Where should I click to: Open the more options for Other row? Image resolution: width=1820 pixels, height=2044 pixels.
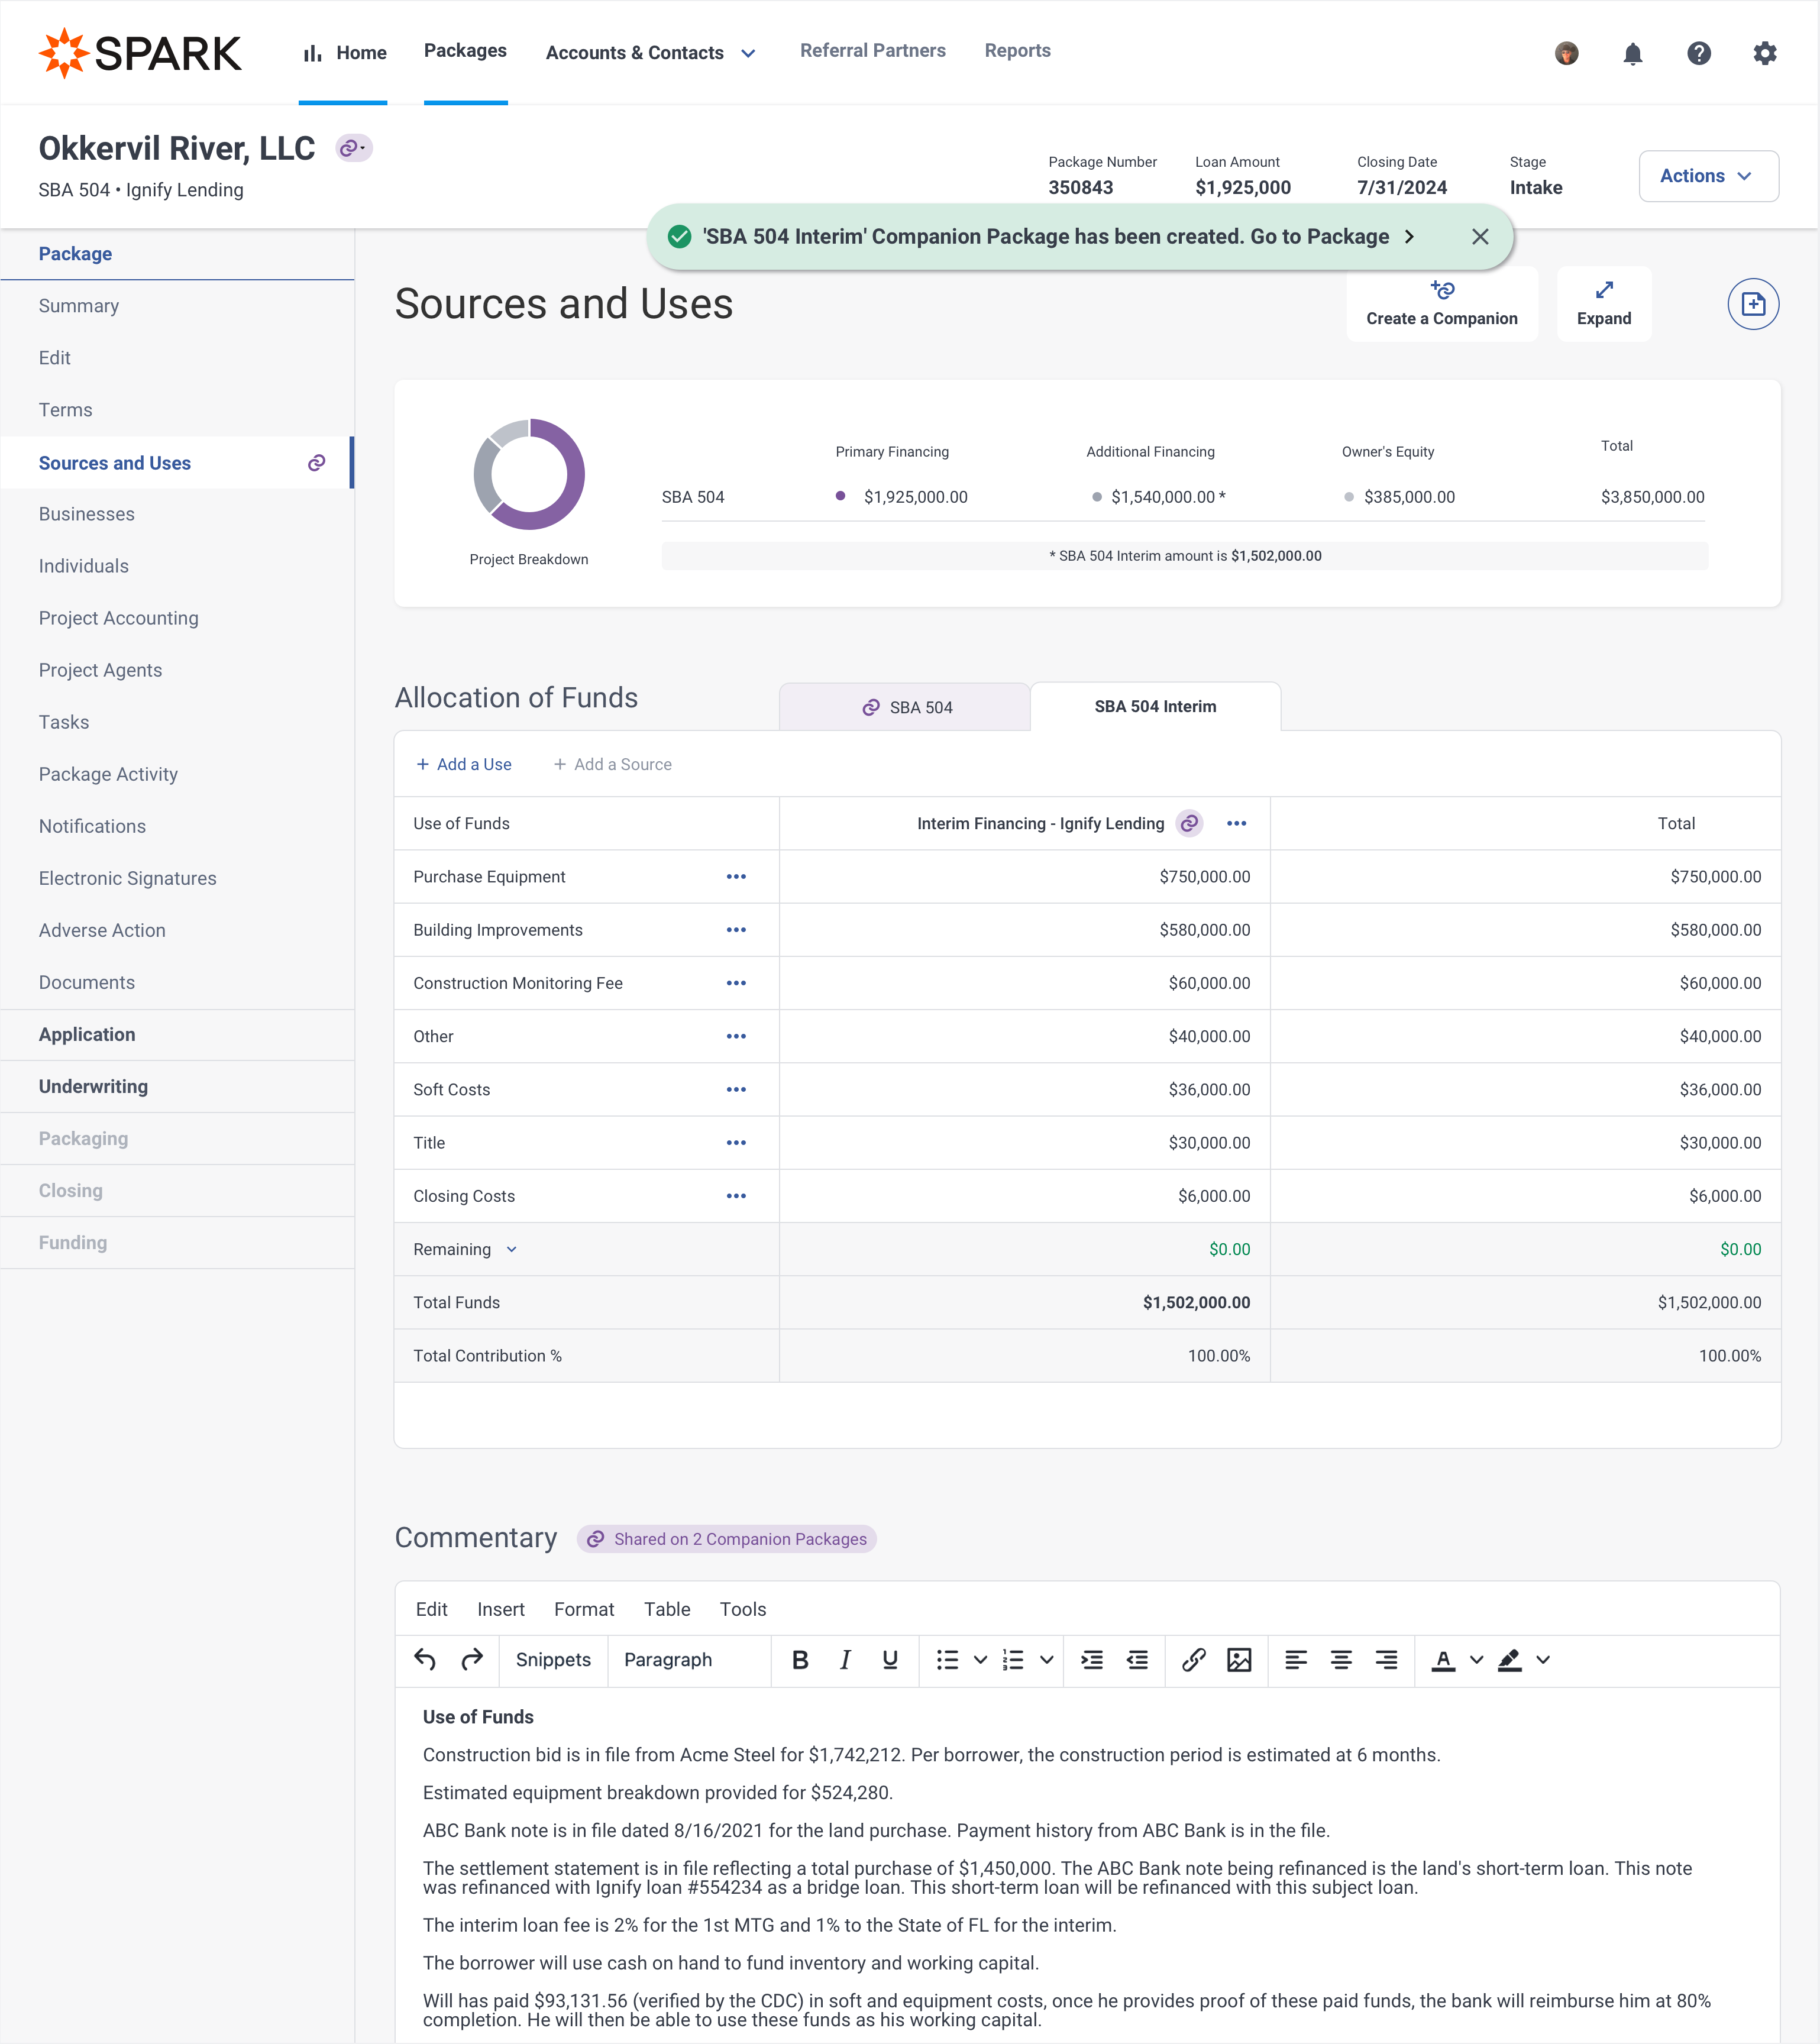[736, 1036]
